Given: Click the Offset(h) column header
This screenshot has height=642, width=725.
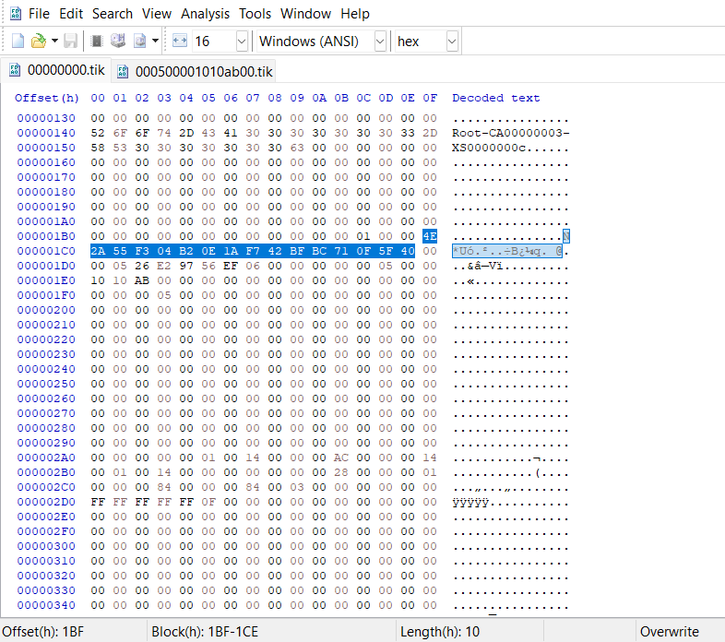Looking at the screenshot, I should [x=47, y=98].
